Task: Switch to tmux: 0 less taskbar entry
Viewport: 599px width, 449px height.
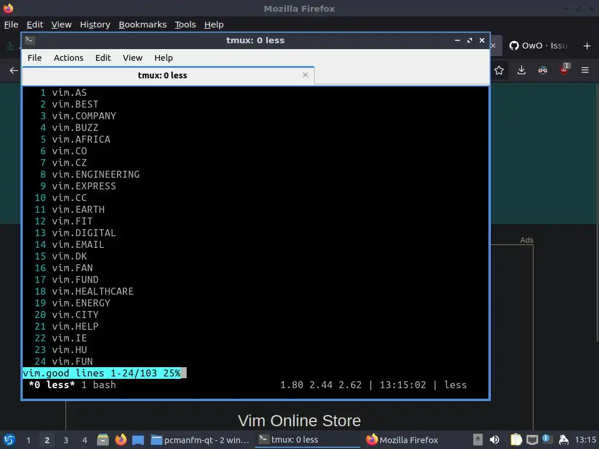Action: point(307,440)
